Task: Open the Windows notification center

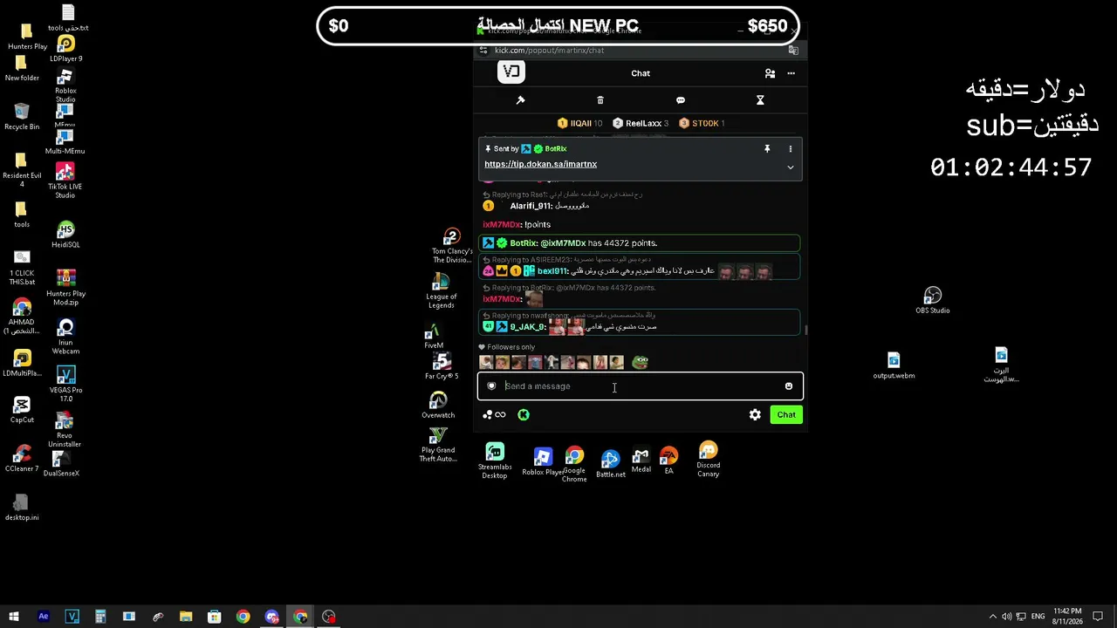Action: pyautogui.click(x=1099, y=617)
